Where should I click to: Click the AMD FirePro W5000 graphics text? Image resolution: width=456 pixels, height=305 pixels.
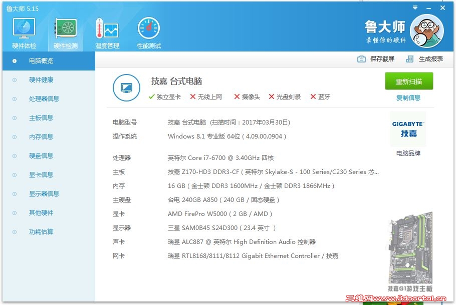tap(220, 214)
